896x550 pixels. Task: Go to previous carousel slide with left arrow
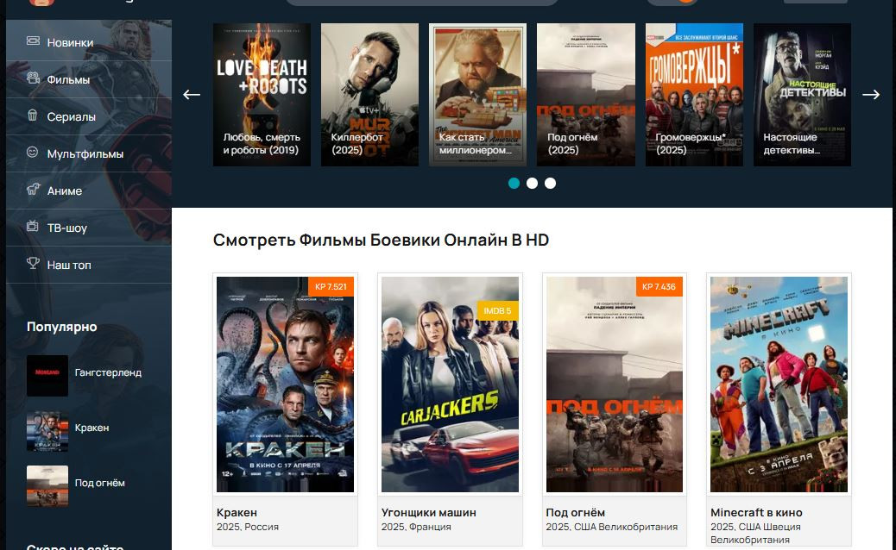(x=192, y=95)
